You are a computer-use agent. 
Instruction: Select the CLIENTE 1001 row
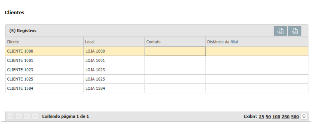tap(20, 61)
